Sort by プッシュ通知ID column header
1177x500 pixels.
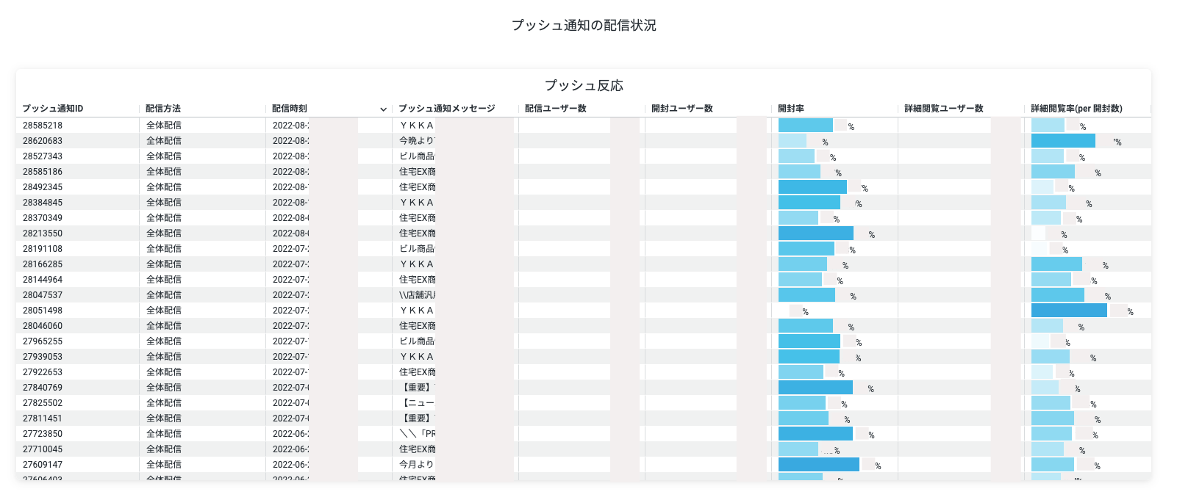(x=53, y=109)
